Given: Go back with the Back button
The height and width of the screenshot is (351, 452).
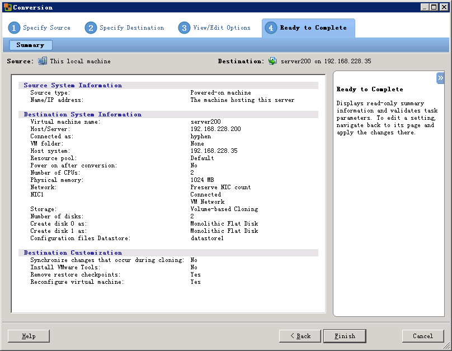Looking at the screenshot, I should tap(300, 336).
